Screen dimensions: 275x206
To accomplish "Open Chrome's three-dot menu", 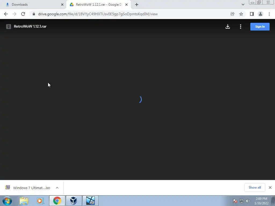I will [x=269, y=14].
